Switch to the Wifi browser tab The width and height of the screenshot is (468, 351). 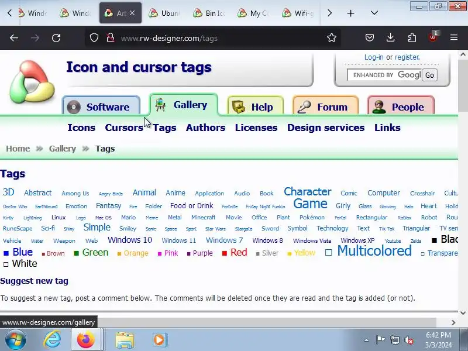click(x=298, y=13)
